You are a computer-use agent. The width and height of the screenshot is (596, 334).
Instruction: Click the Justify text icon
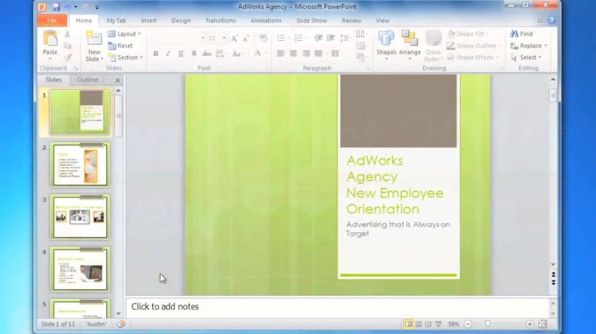pyautogui.click(x=318, y=54)
